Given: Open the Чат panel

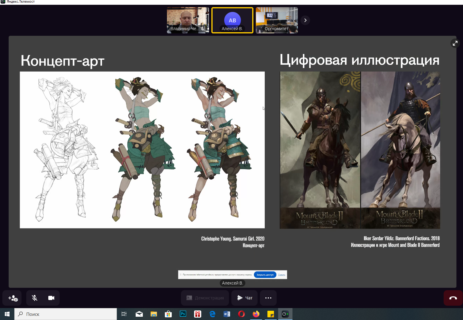Looking at the screenshot, I should tap(245, 298).
